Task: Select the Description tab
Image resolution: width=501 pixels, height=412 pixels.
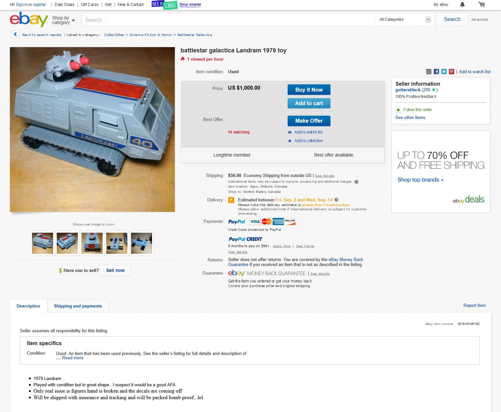Action: coord(28,306)
